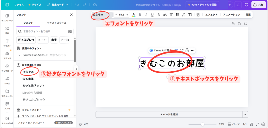The height and width of the screenshot is (128, 268).
Task: Add a brand font to the Brand Kit
Action: click(x=43, y=116)
